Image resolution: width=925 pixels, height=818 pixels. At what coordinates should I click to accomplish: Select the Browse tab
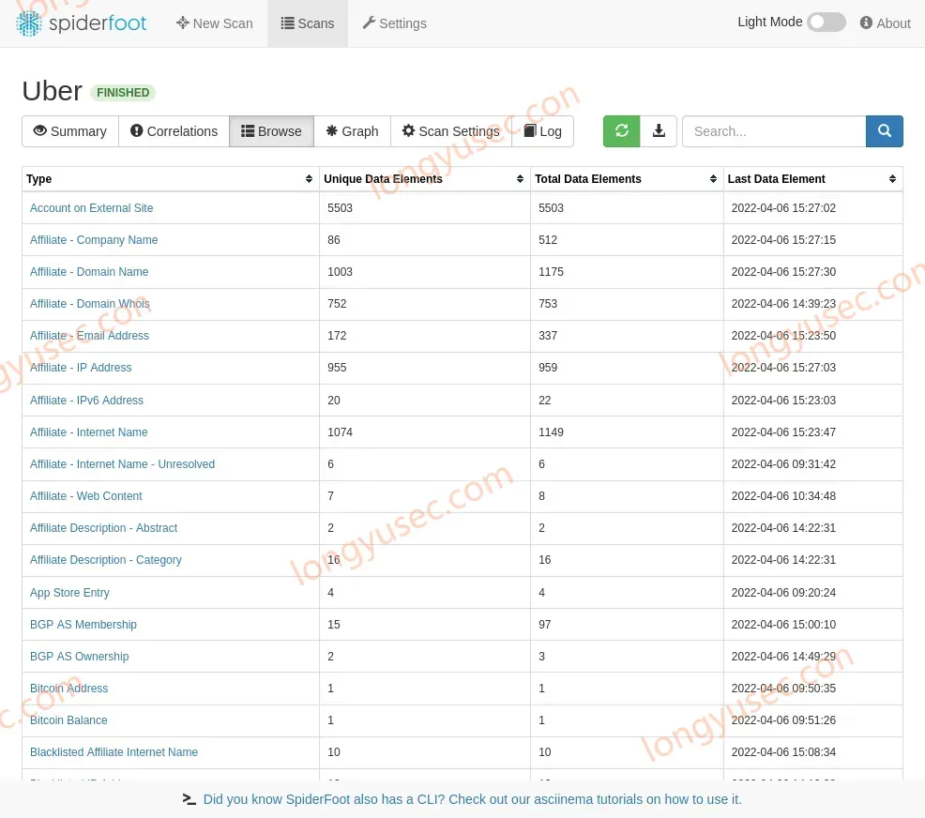[271, 131]
